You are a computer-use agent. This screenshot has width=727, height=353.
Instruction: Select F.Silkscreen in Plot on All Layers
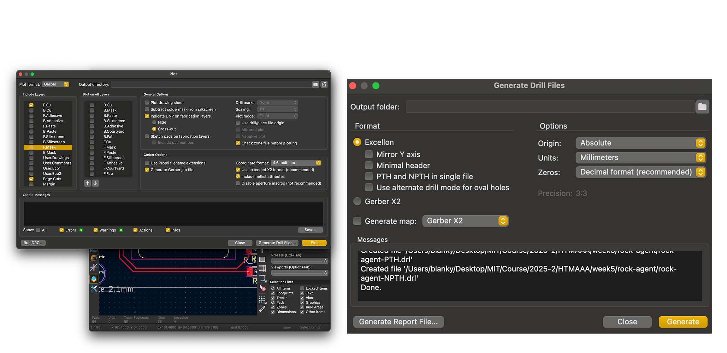(114, 158)
